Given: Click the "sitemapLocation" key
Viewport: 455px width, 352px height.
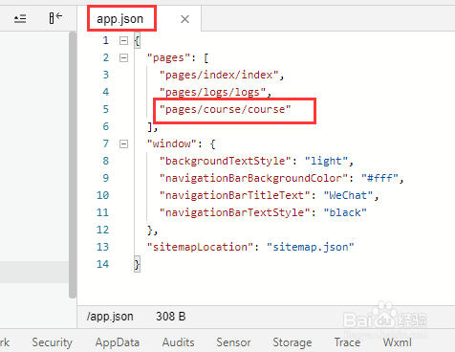Looking at the screenshot, I should [x=200, y=247].
